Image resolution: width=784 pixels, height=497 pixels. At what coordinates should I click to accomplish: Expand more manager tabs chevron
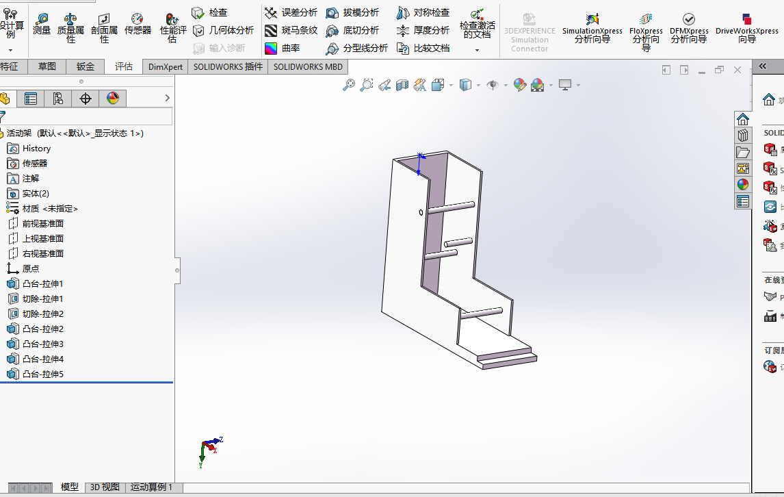coord(168,98)
